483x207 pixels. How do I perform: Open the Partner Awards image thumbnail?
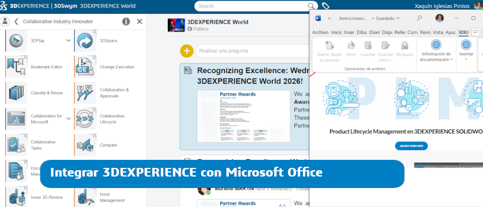point(243,116)
